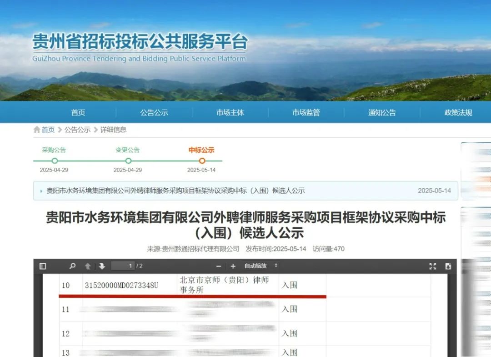This screenshot has width=491, height=357.
Task: Click the 详细信息 breadcrumb text
Action: point(113,130)
